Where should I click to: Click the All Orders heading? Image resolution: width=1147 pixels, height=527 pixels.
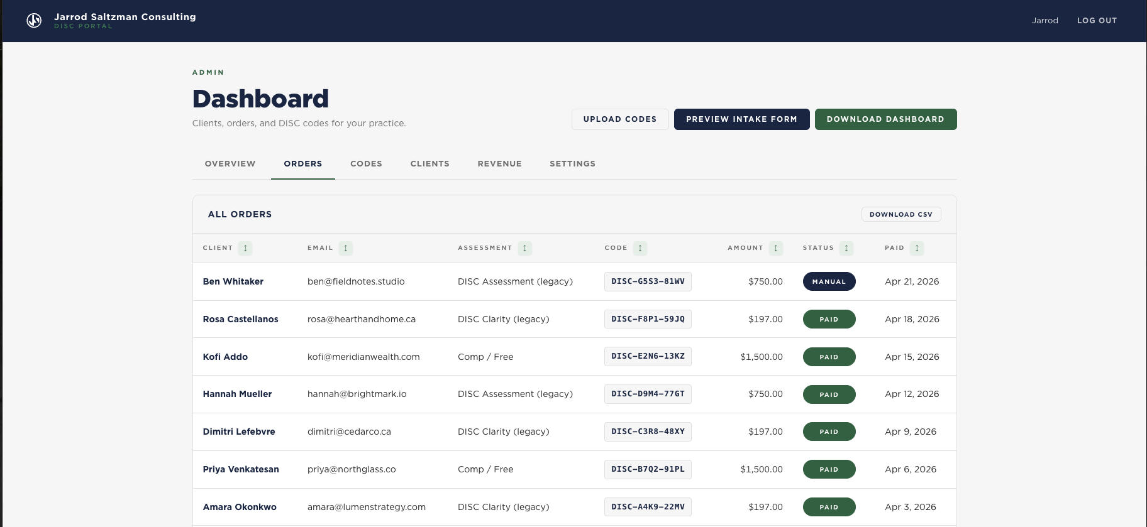coord(240,214)
